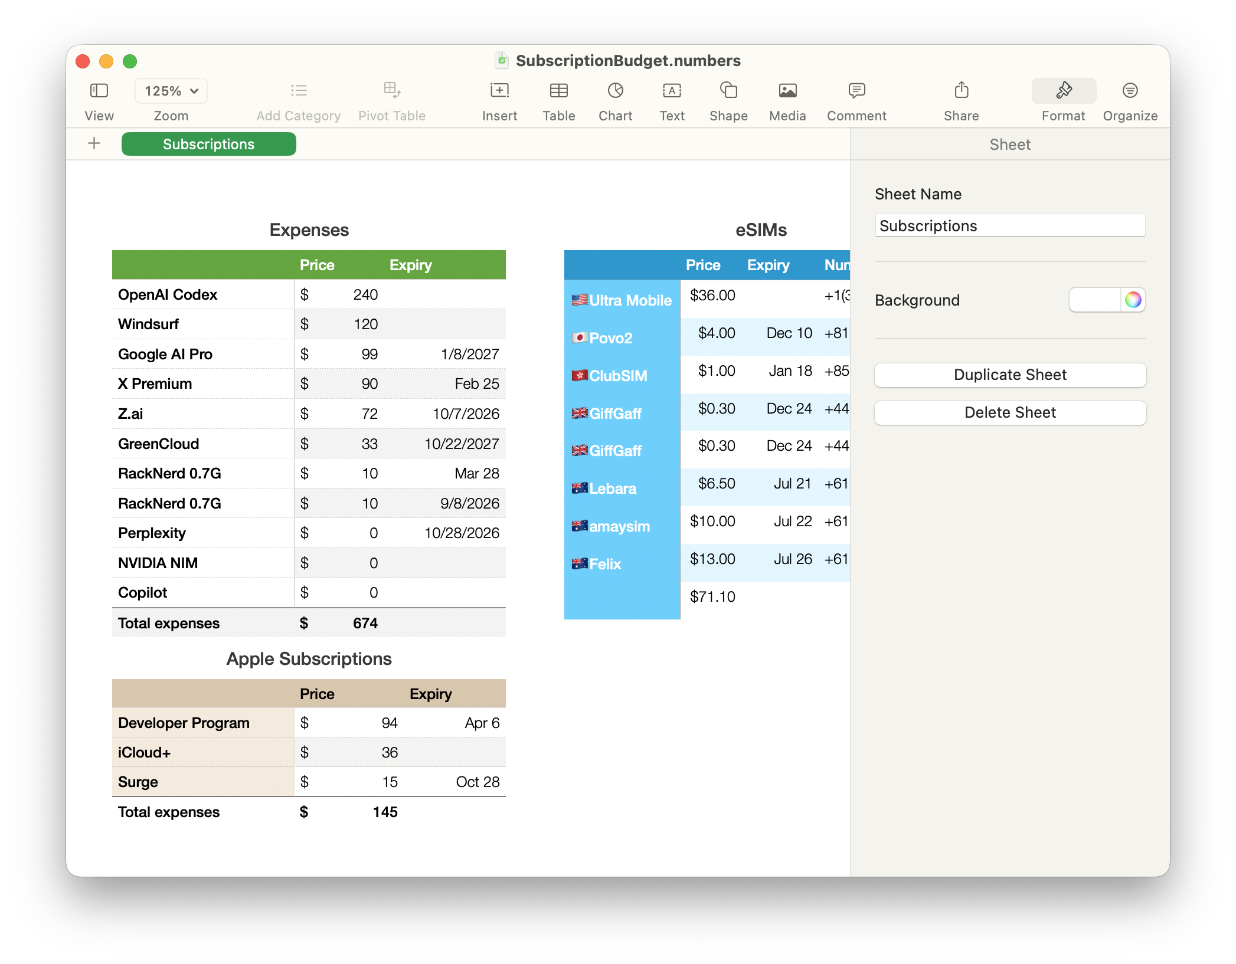The image size is (1236, 964).
Task: Select the Subscriptions sheet tab
Action: pos(208,145)
